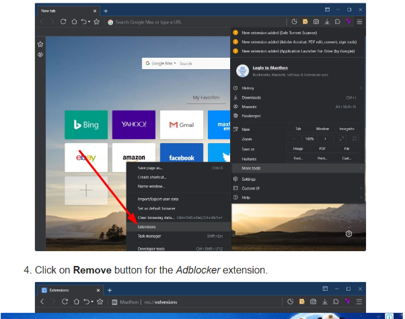
Task: Click the favorites star in left sidebar
Action: pos(40,44)
